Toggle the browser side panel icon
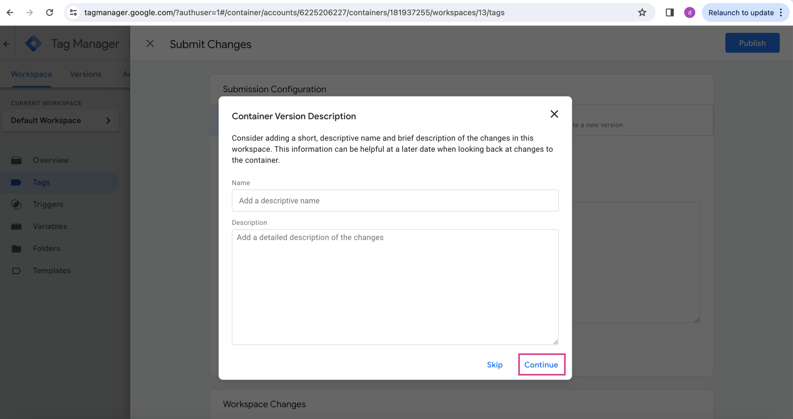Screen dimensions: 793x419 pos(669,13)
